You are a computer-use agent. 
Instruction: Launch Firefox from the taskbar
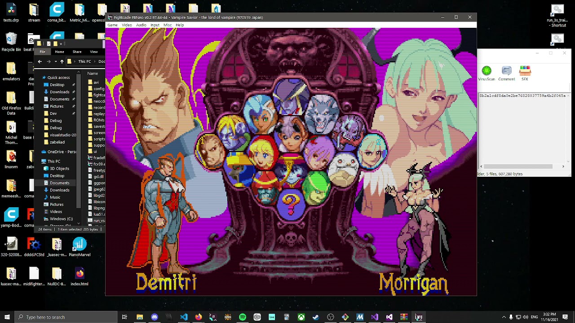point(199,317)
